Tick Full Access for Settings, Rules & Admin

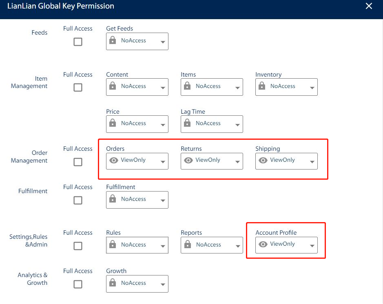coord(78,246)
